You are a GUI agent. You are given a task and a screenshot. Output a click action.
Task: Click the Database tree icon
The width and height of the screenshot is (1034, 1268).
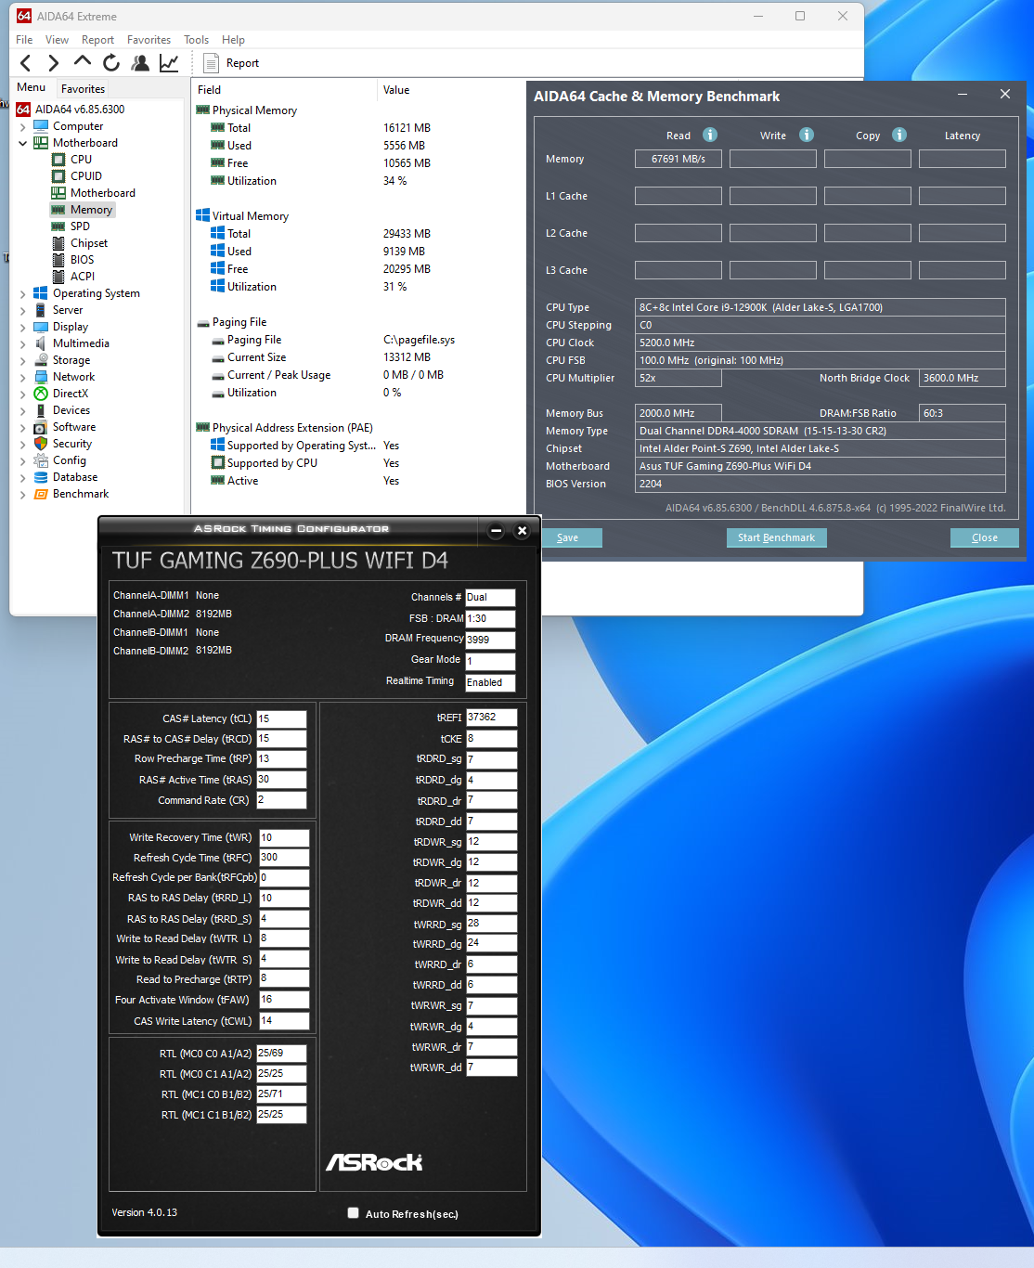pyautogui.click(x=41, y=477)
